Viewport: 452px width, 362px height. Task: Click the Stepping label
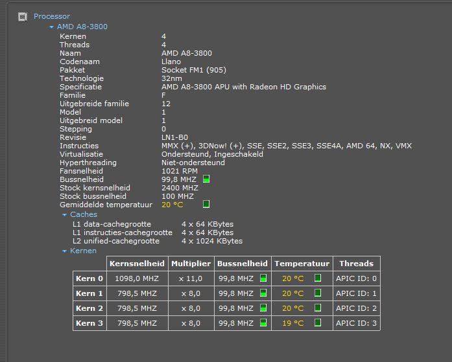coord(76,129)
